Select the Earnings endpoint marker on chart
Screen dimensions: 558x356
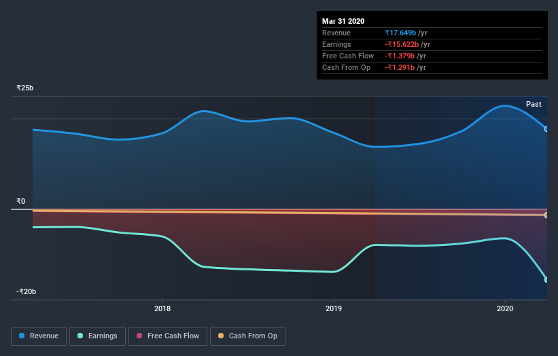(x=546, y=279)
